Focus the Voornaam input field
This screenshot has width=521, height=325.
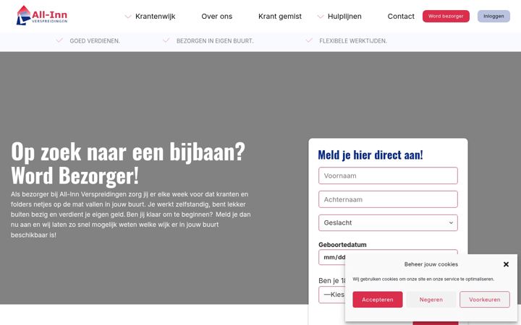(388, 175)
